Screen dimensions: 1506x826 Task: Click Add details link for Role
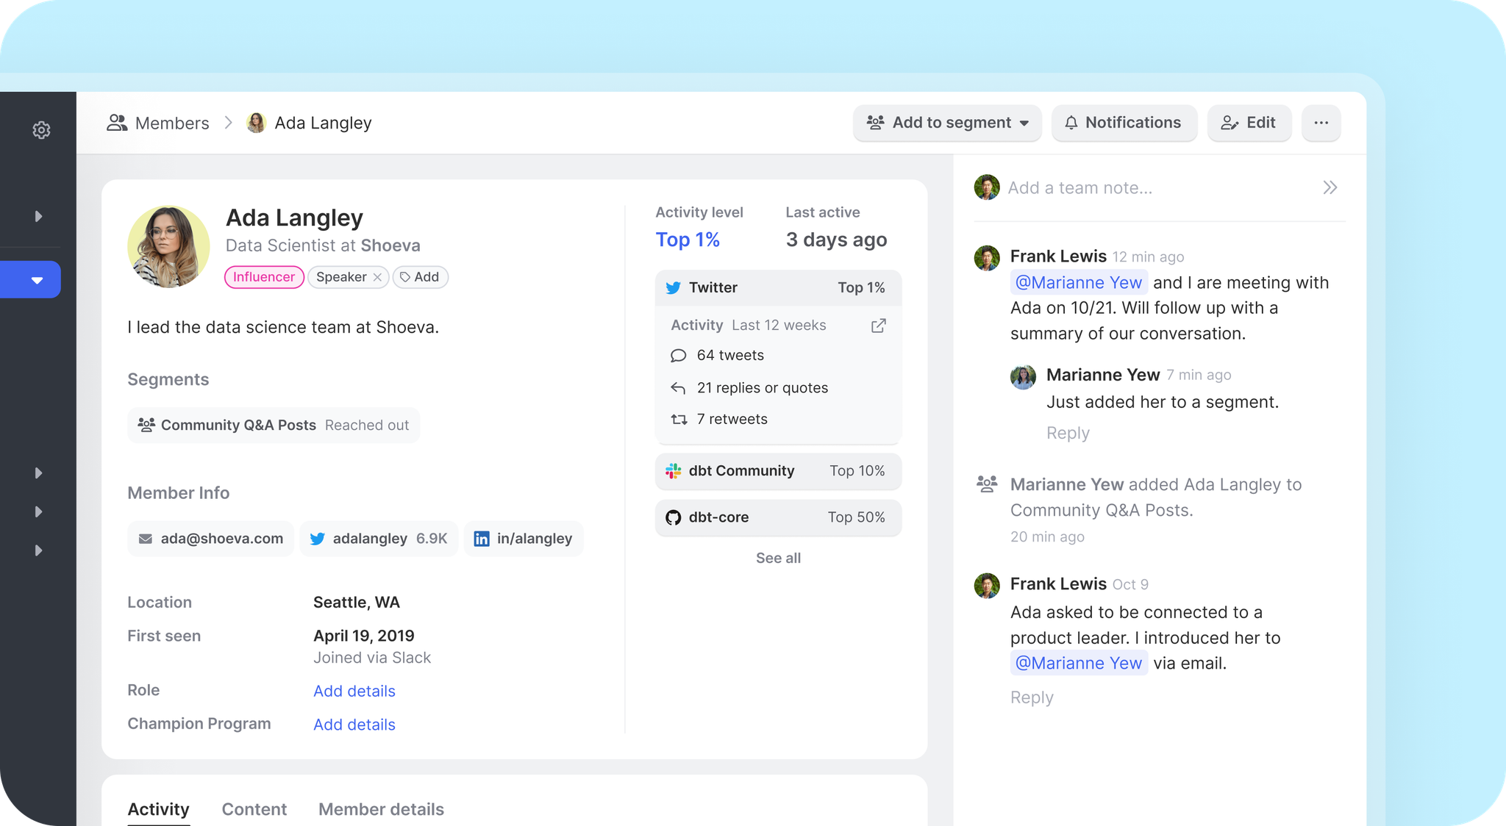tap(354, 691)
